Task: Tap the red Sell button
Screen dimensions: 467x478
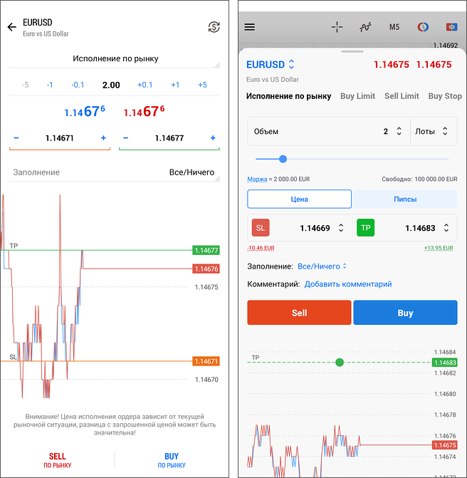Action: click(299, 313)
